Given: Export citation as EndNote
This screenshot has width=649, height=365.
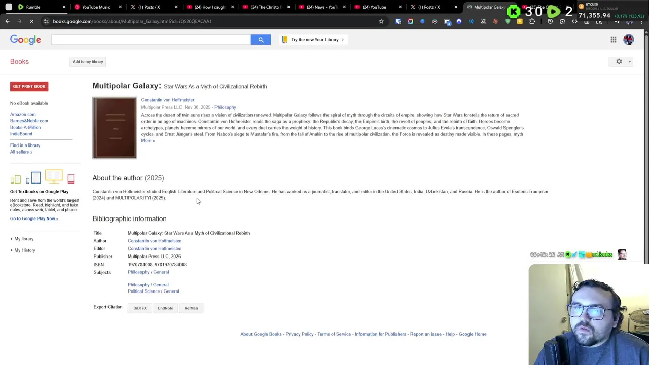Looking at the screenshot, I should pos(165,308).
